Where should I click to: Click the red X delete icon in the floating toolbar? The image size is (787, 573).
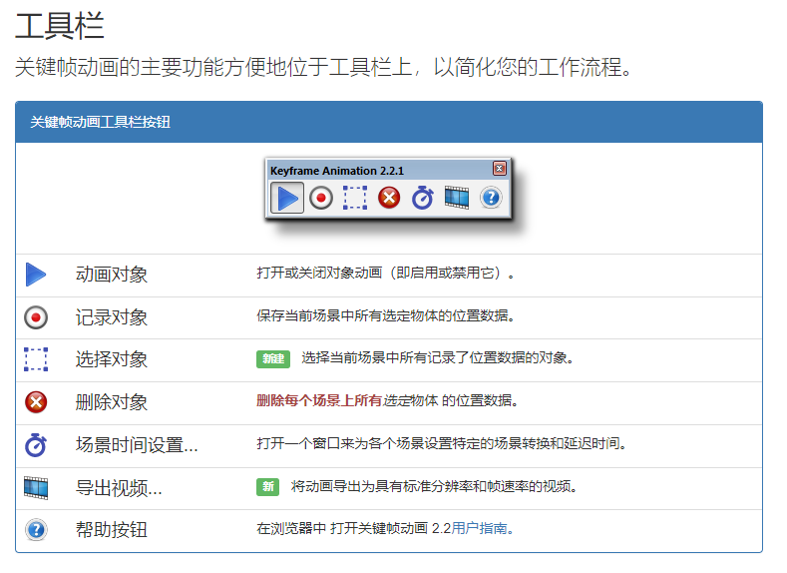click(x=389, y=198)
